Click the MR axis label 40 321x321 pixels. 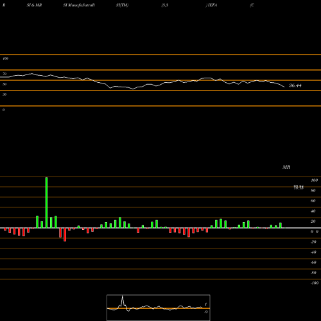tap(313, 211)
